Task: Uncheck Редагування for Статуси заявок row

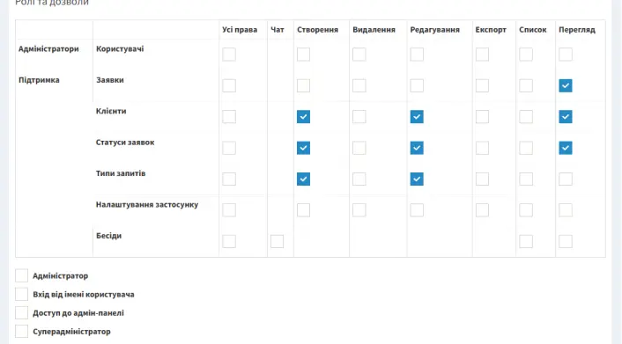Action: (417, 148)
